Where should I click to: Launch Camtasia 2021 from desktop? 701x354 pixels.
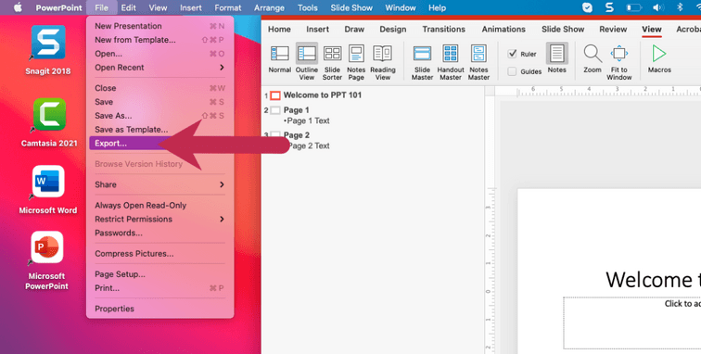(x=49, y=122)
